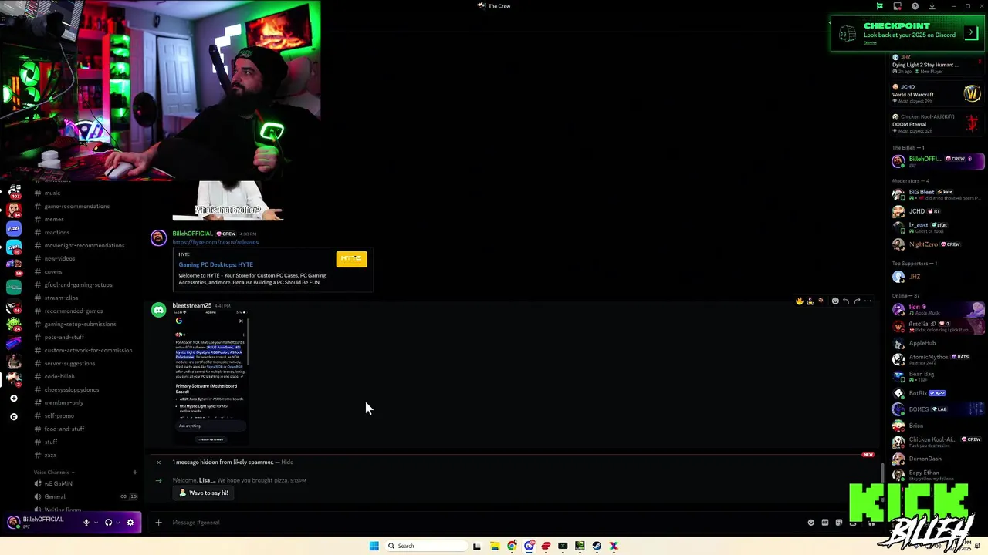Forward bleetstream25's message
Screen dimensions: 988x555
(857, 301)
